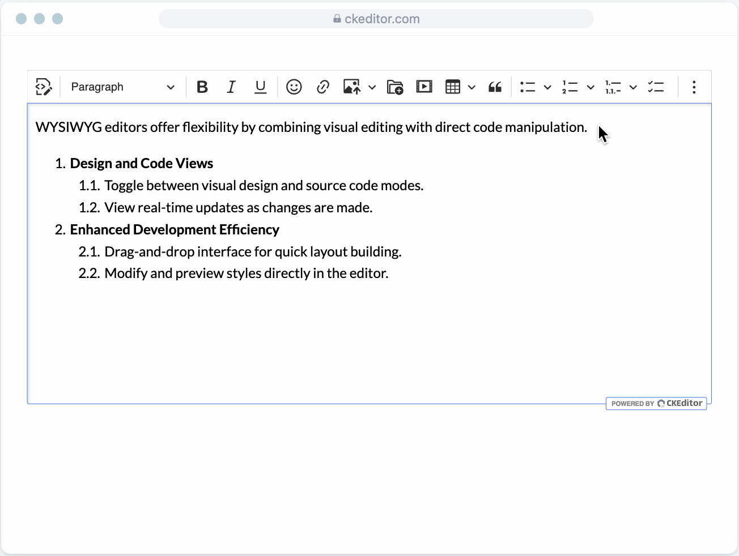Click the Enhanced Development Efficiency list item
Viewport: 739px width, 556px height.
coord(175,229)
